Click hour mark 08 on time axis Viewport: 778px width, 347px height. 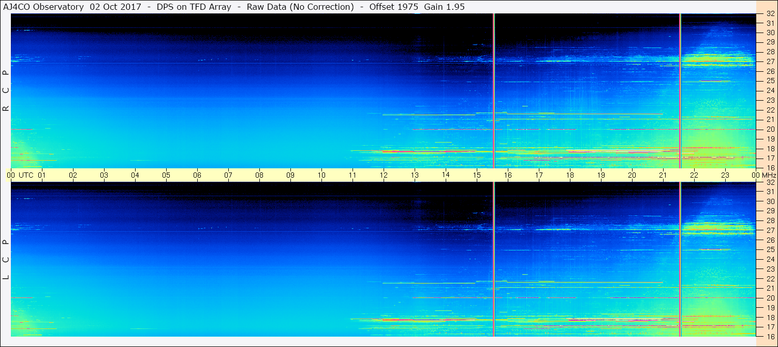(x=259, y=175)
